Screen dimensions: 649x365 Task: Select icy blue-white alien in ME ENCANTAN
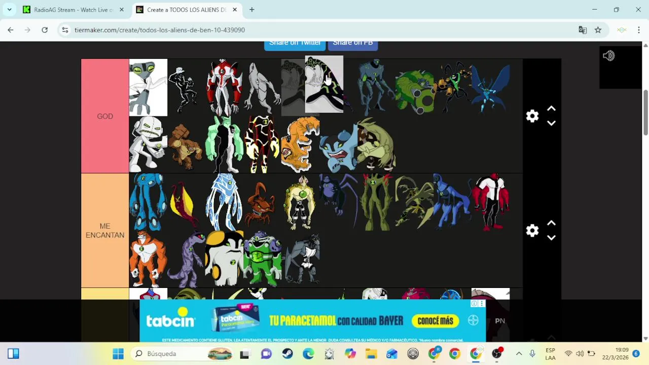click(x=224, y=202)
